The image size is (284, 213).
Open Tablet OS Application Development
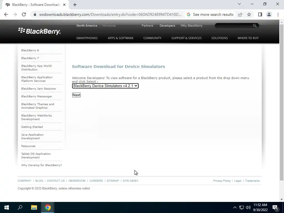click(x=36, y=156)
